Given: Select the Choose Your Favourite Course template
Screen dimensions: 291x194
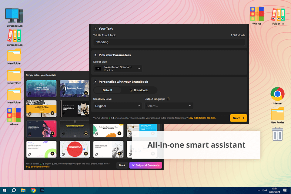Looking at the screenshot, I should [x=42, y=89].
